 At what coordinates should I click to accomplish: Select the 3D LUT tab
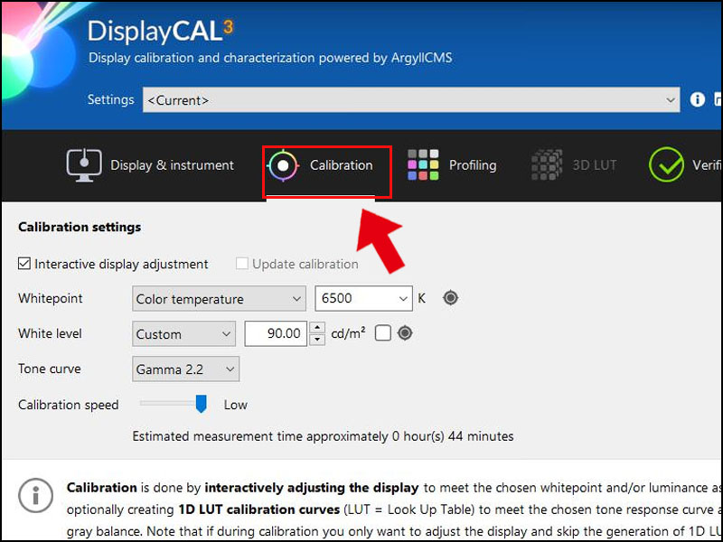(x=574, y=165)
